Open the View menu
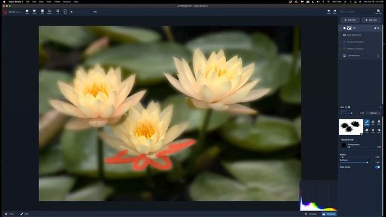Image resolution: width=386 pixels, height=217 pixels. click(x=41, y=2)
